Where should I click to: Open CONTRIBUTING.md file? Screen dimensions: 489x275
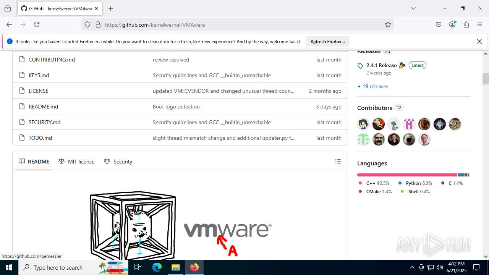point(52,60)
